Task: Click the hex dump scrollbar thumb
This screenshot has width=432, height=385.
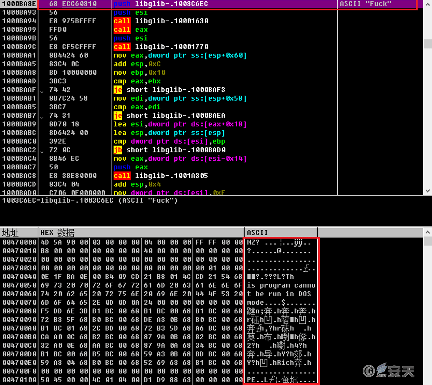Action: [x=427, y=241]
